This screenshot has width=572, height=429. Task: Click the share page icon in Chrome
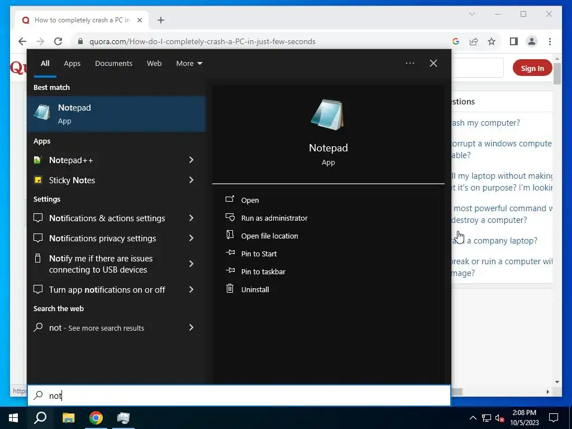point(474,41)
